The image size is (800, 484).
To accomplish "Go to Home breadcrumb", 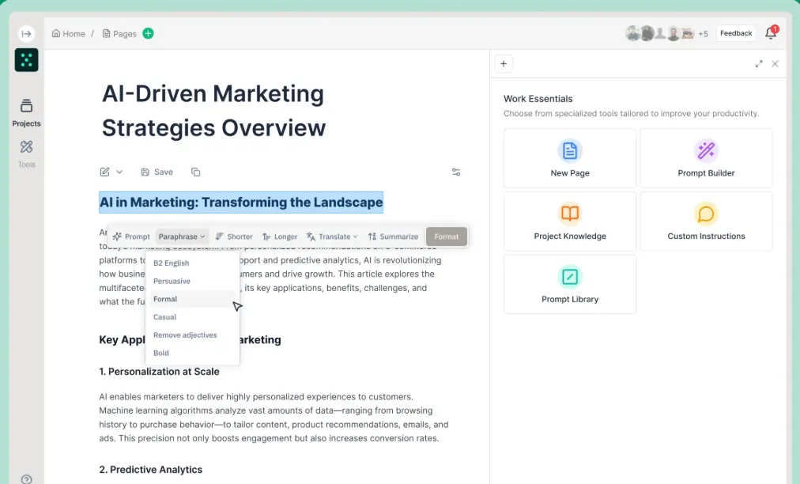I will coord(68,34).
